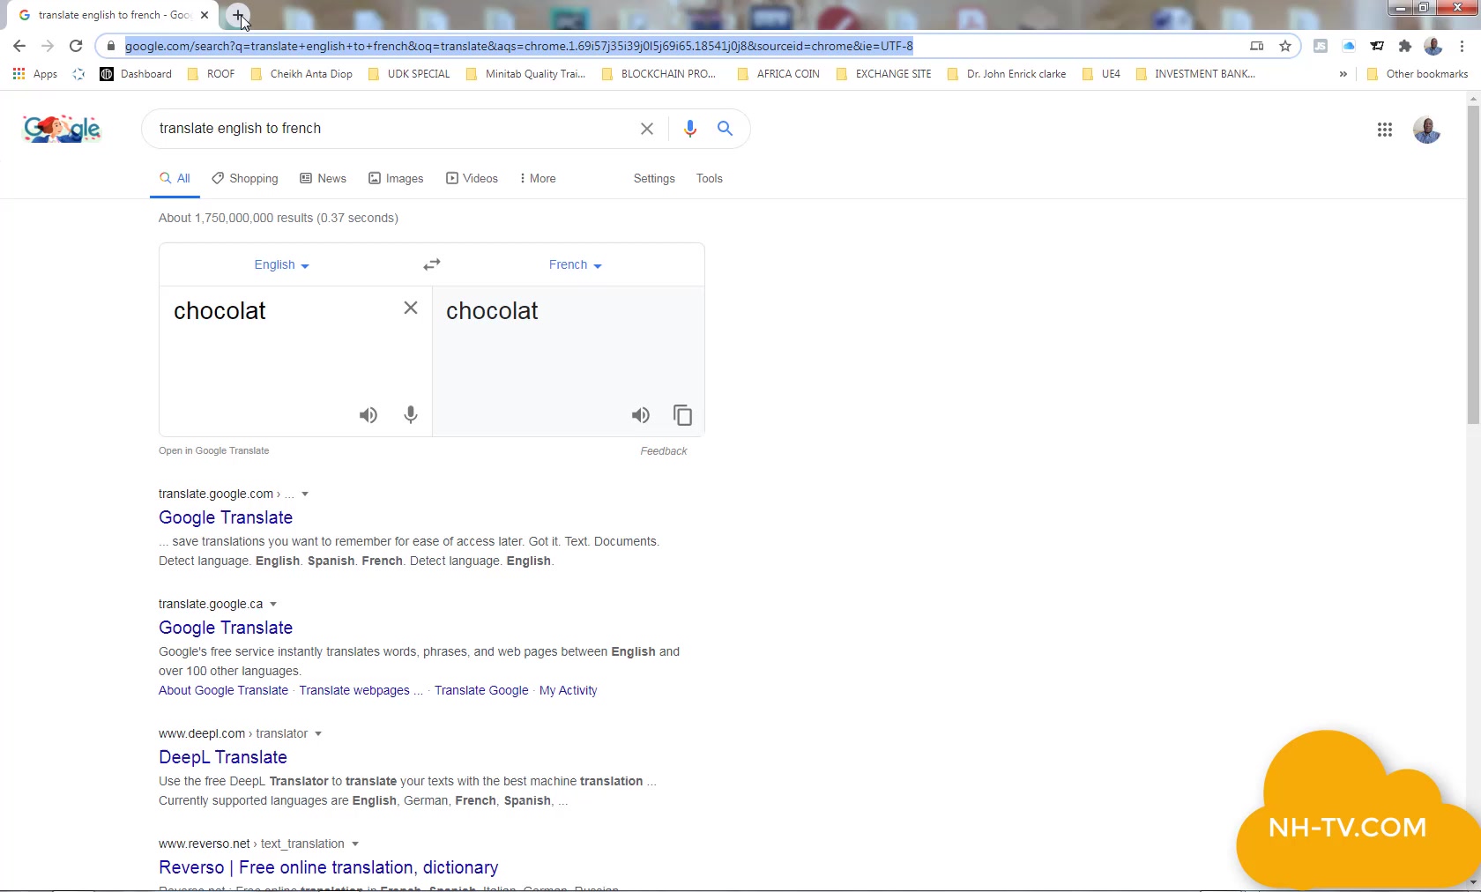
Task: Open first Google Translate result
Action: [226, 518]
